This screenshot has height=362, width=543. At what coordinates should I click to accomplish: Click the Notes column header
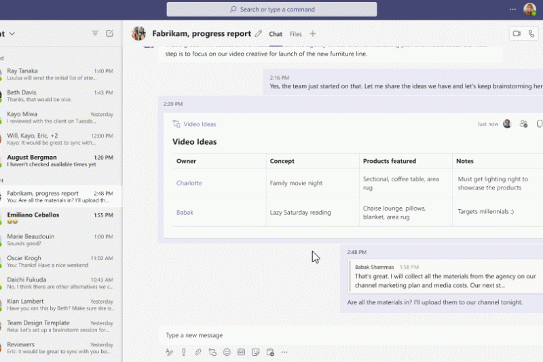click(465, 161)
